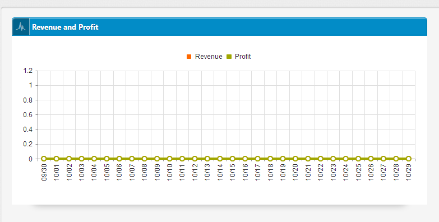
Task: Select the 10/29 data point marker
Action: (409, 159)
